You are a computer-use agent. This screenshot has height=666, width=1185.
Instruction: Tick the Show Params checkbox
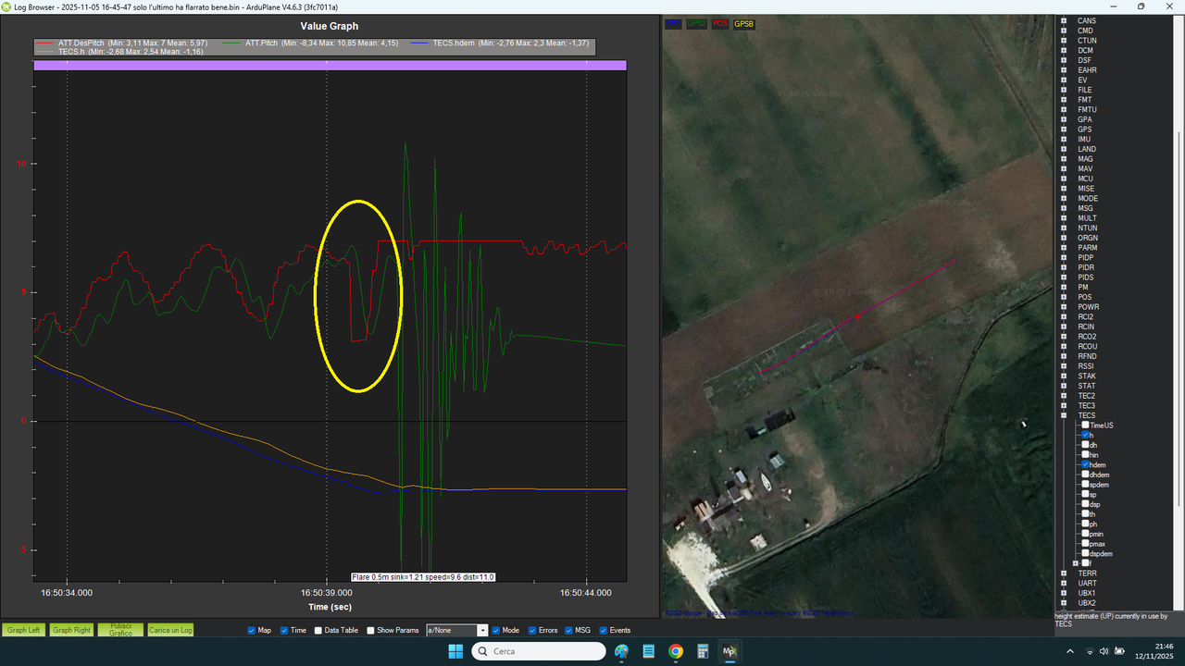(371, 631)
